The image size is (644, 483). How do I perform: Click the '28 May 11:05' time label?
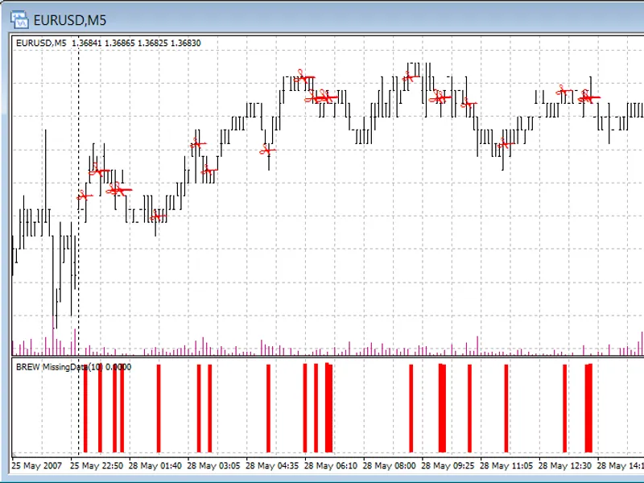(x=506, y=466)
